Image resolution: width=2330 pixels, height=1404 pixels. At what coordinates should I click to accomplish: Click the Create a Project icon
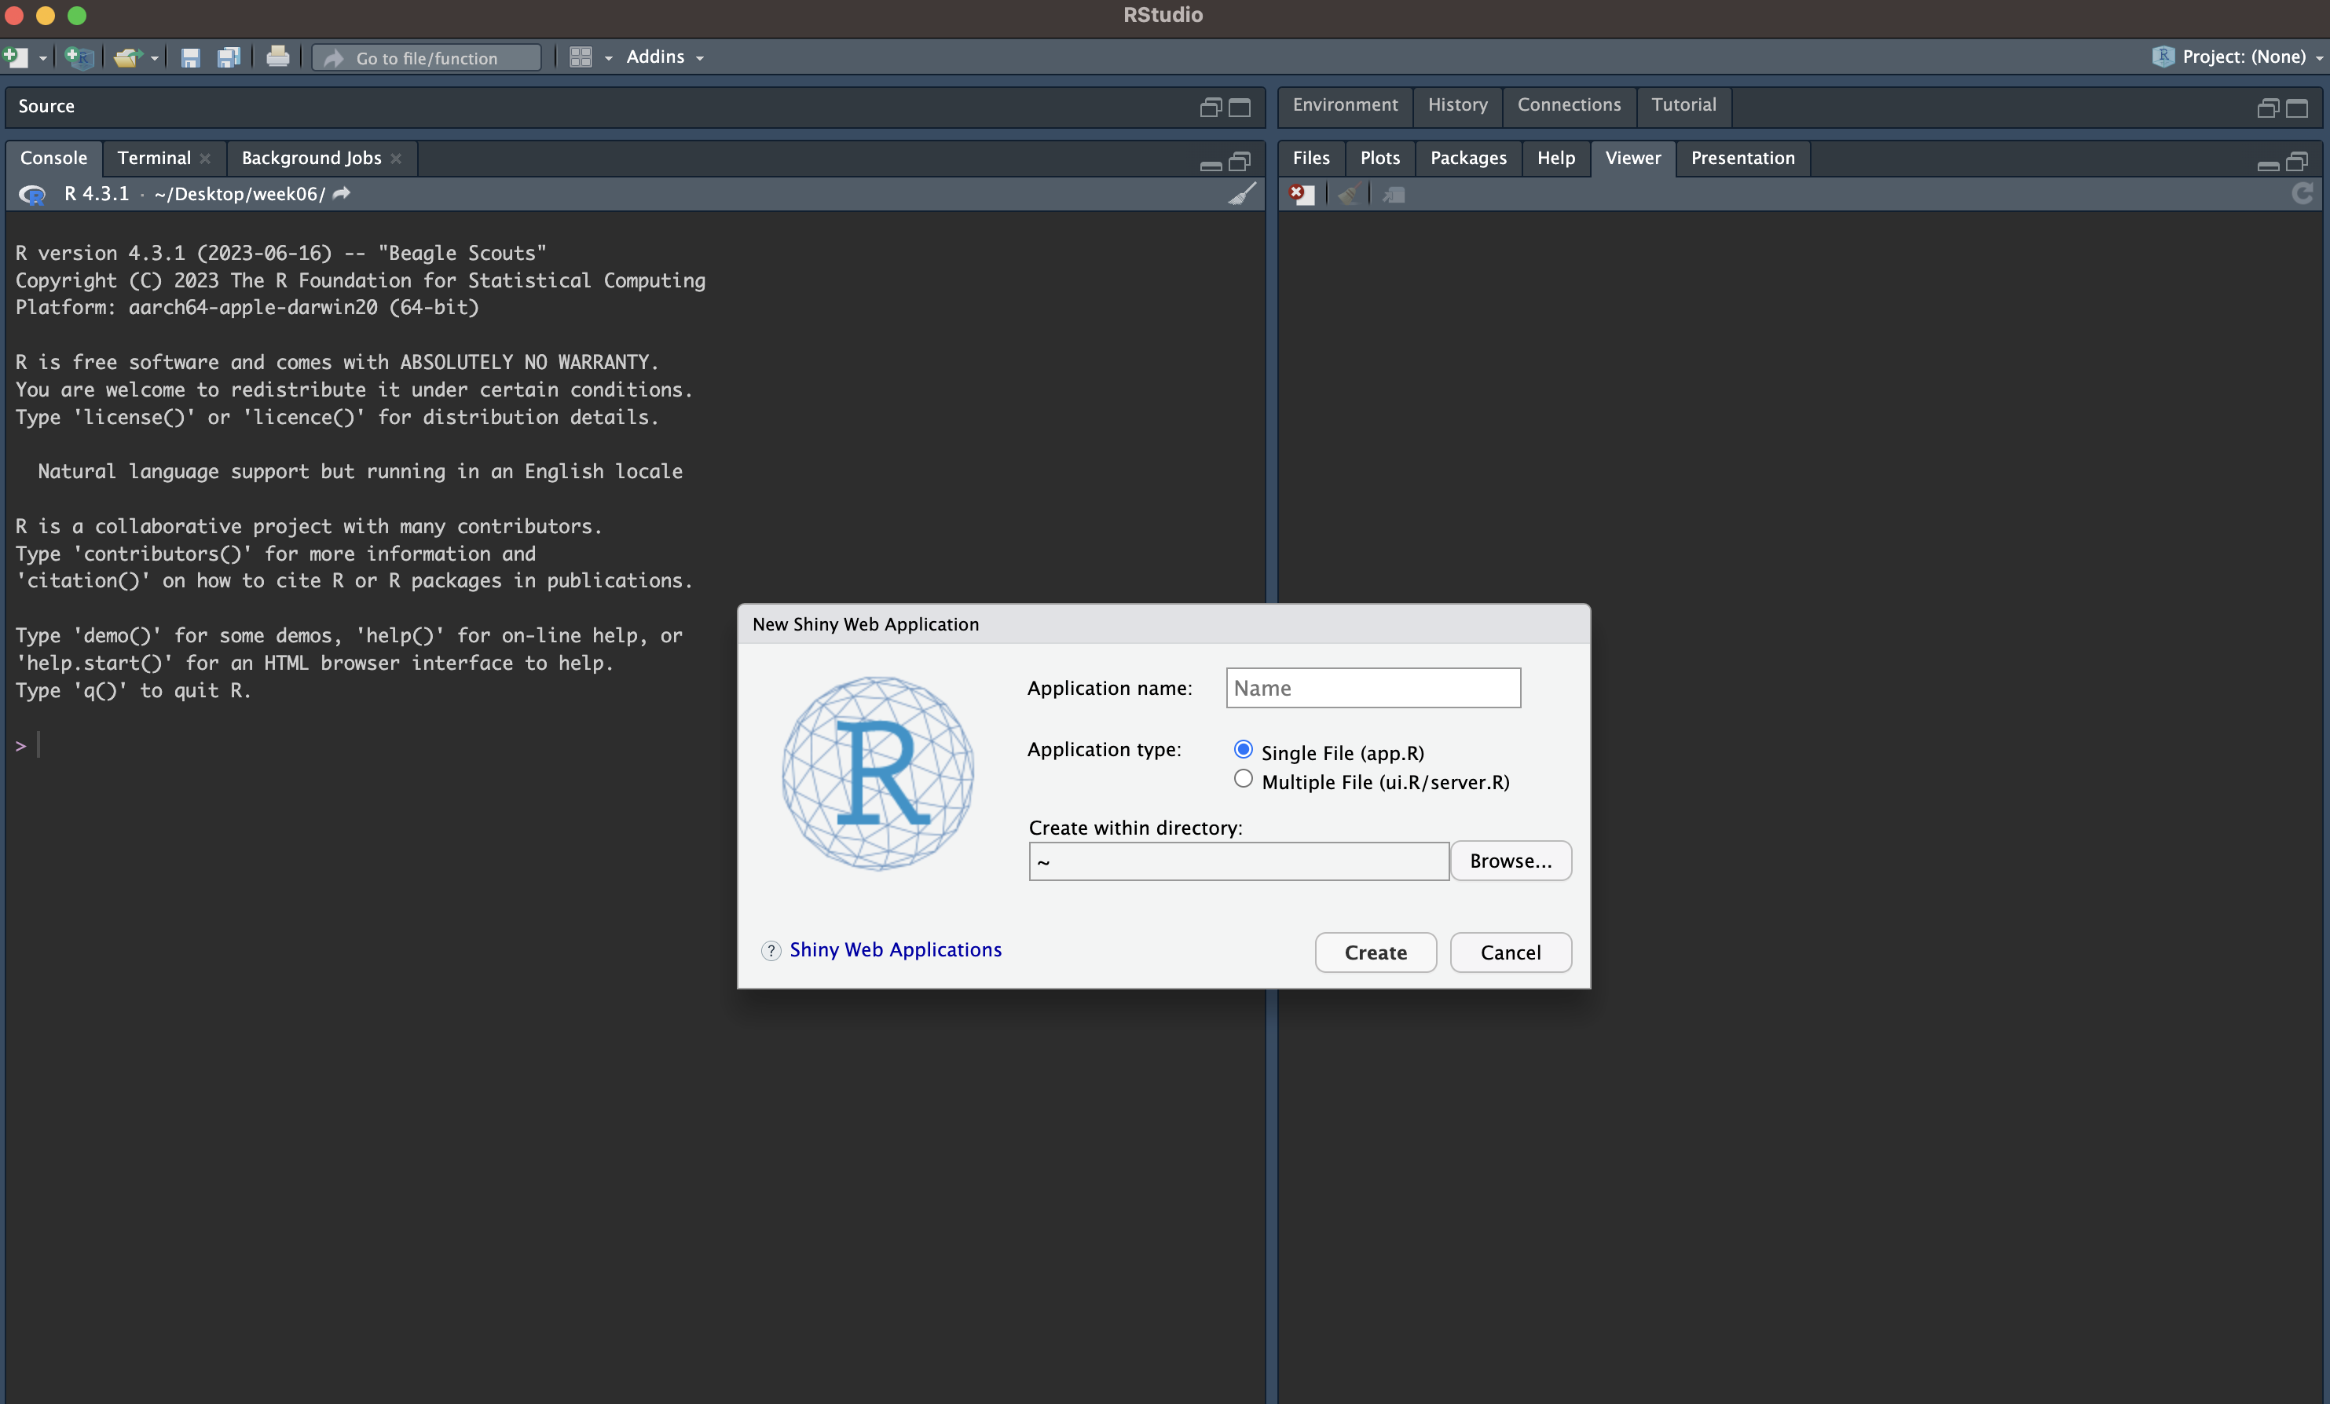[79, 57]
